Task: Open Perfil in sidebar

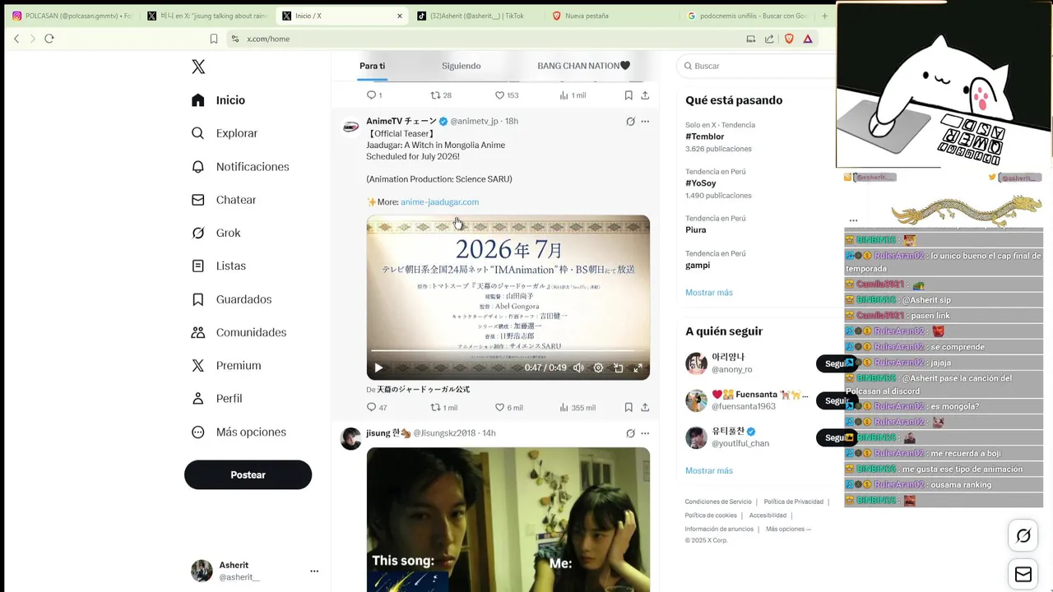Action: tap(216, 398)
